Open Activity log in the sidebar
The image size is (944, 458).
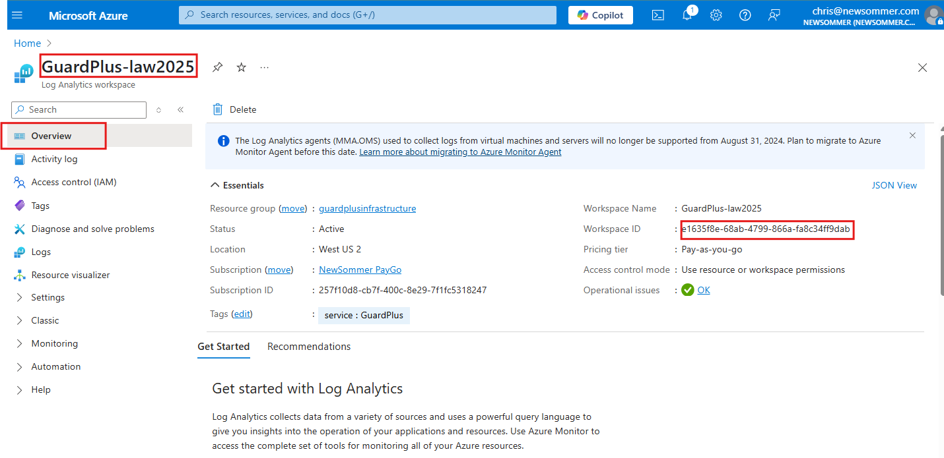point(54,159)
